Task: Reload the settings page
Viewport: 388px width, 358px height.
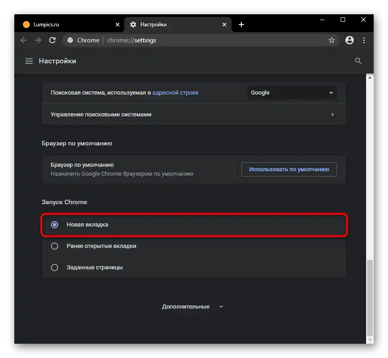Action: click(52, 40)
